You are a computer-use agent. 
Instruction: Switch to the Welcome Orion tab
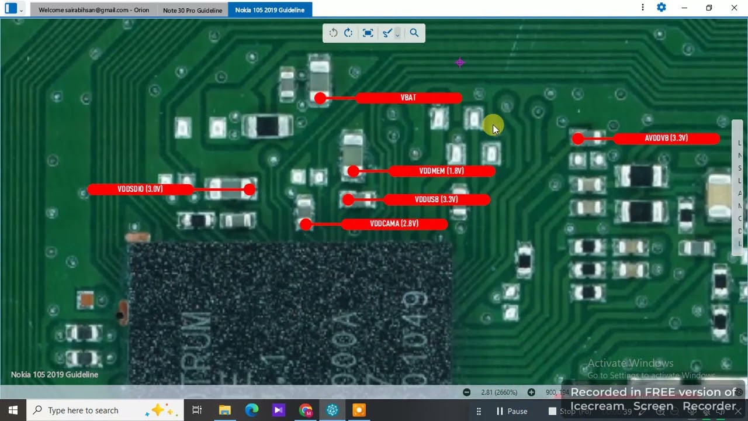(93, 10)
